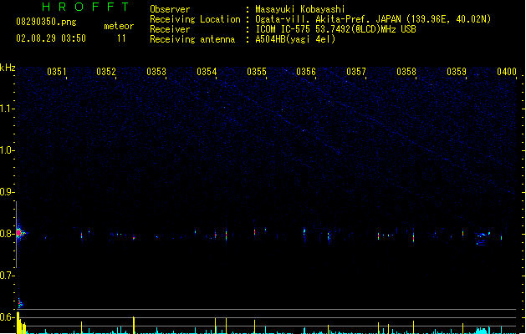The image size is (526, 334).
Task: Click the kHz axis unit label
Action: 8,68
